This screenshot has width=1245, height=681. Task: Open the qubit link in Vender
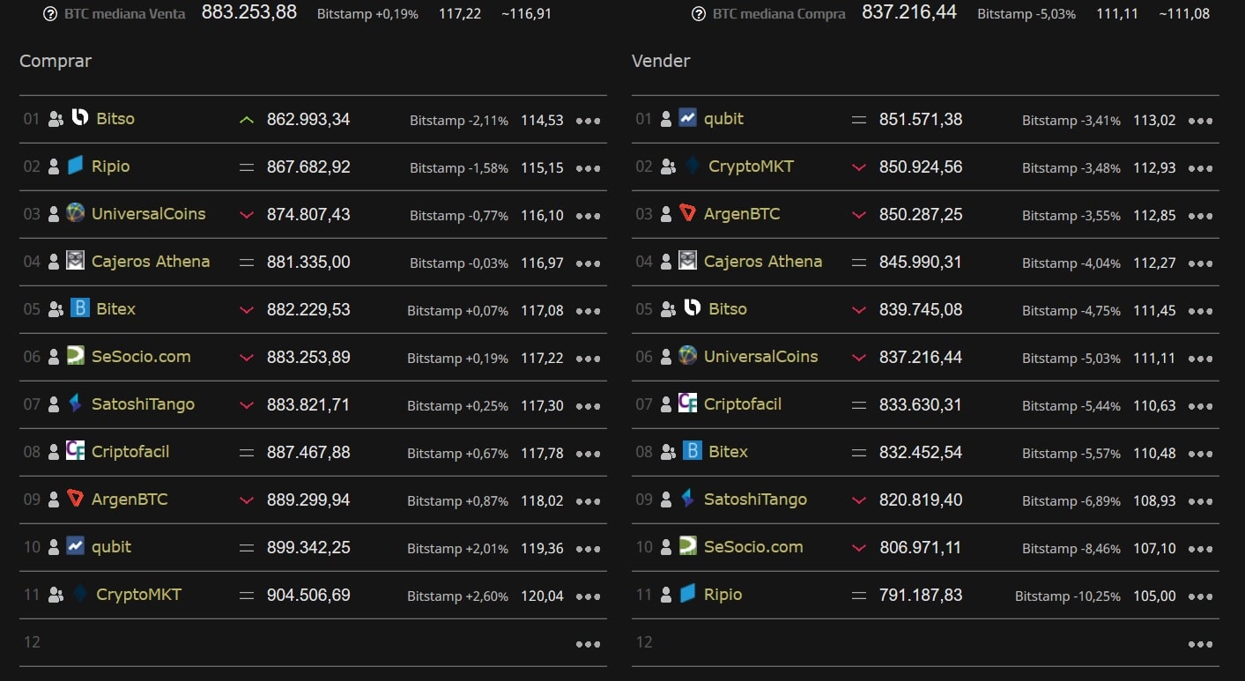[723, 118]
